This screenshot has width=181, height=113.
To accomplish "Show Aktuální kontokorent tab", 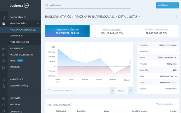I will tap(156, 31).
